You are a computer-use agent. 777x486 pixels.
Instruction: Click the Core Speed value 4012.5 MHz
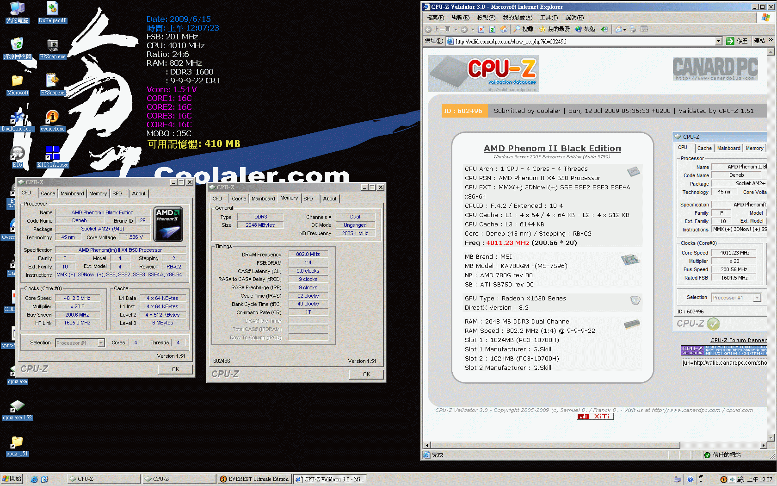(77, 298)
